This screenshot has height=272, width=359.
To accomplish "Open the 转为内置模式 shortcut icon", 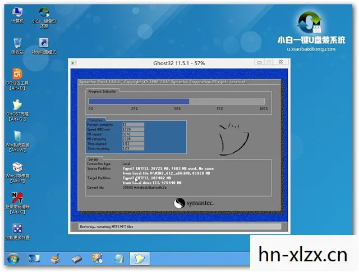I will coord(44,46).
